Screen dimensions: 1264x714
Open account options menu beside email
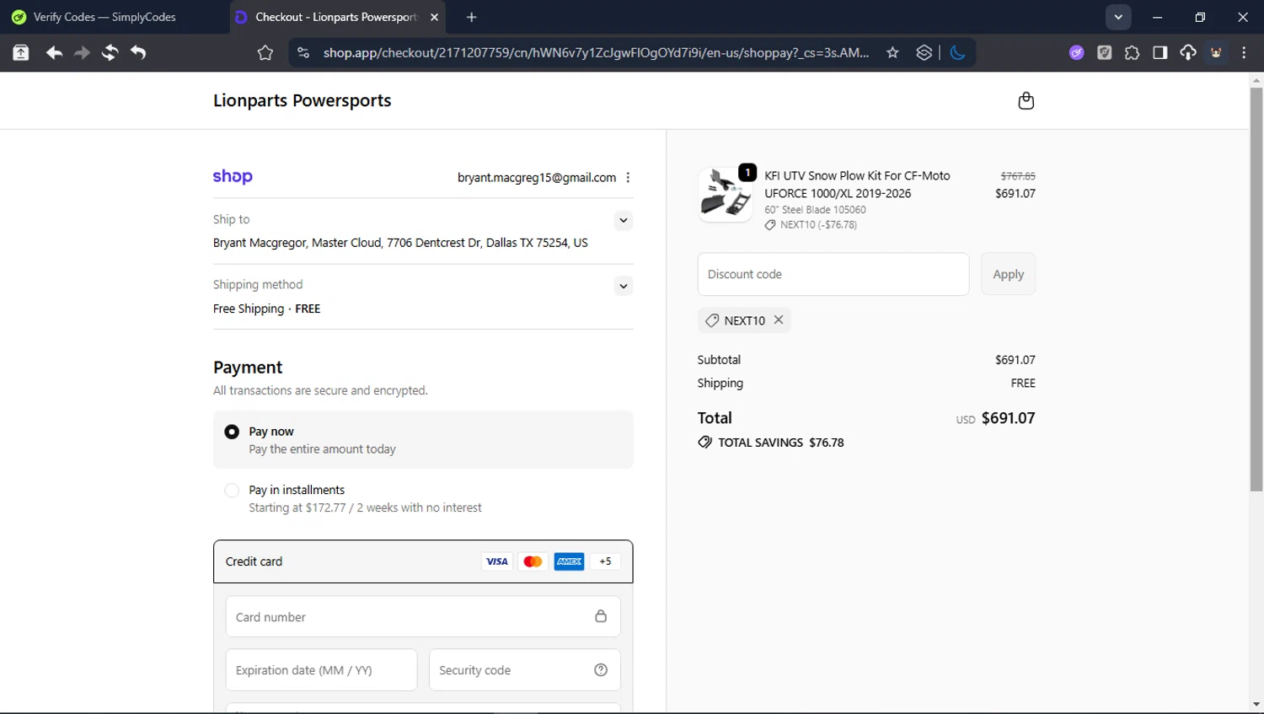628,178
